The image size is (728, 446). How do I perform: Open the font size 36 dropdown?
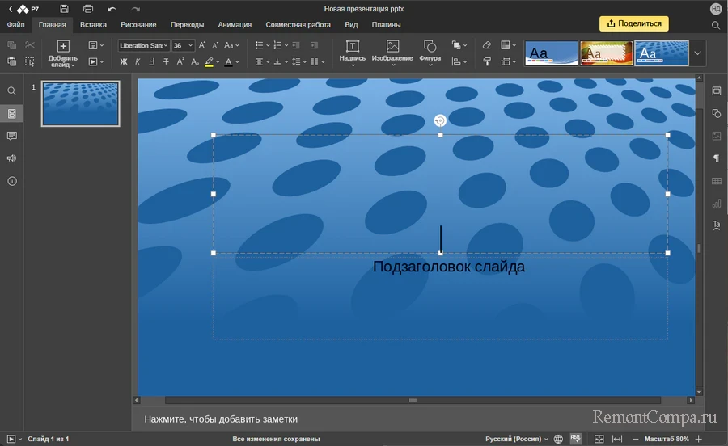click(183, 45)
